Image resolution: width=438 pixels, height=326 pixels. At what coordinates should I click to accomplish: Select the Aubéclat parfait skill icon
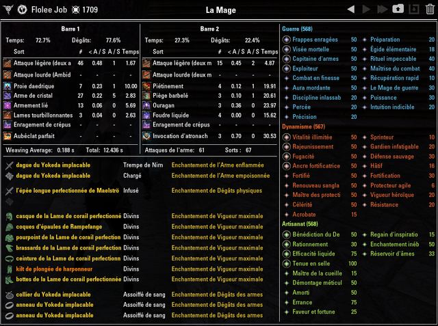[x=8, y=136]
